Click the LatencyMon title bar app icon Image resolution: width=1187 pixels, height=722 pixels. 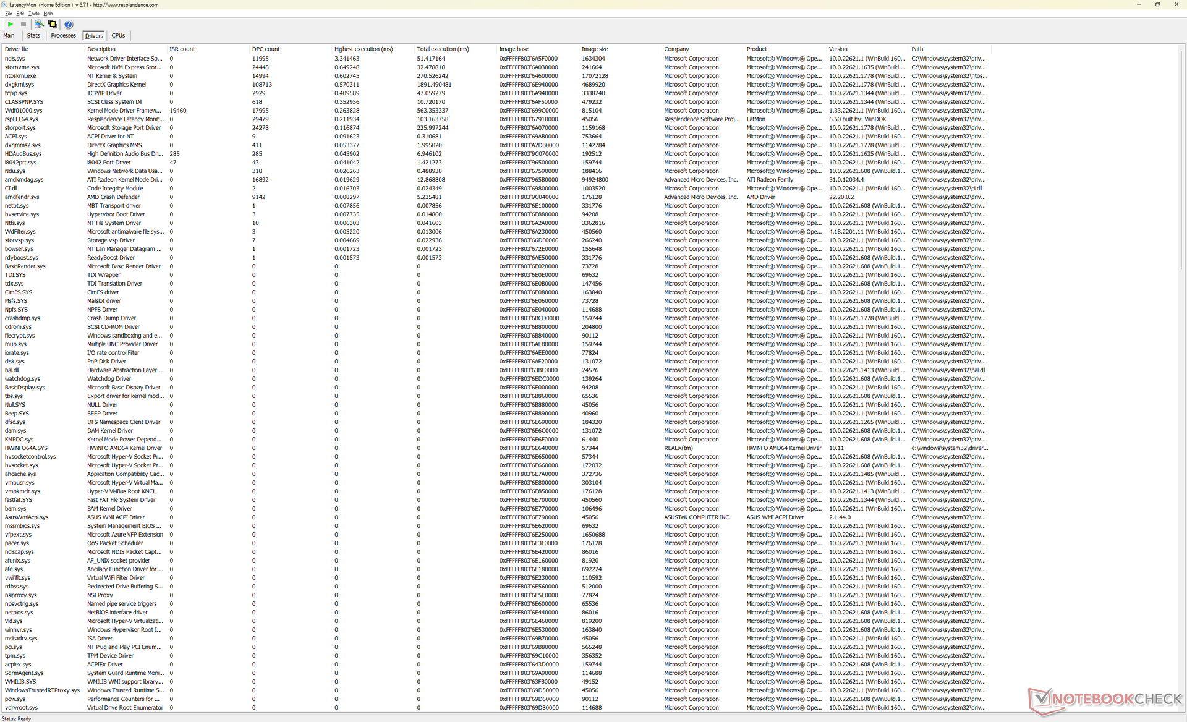4,4
